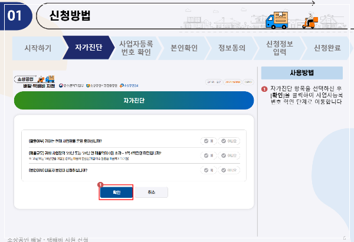Go to the 신청완료 step

(327, 48)
